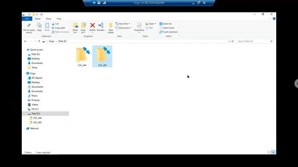The image size is (298, 167).
Task: Open the Temp folder in sidebar
Action: [34, 67]
